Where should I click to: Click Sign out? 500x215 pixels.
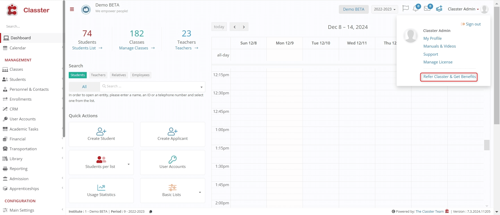point(471,24)
